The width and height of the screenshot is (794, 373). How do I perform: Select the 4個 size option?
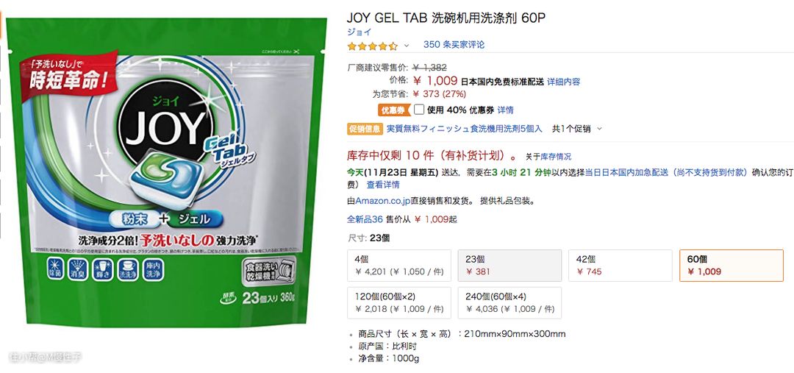point(399,266)
